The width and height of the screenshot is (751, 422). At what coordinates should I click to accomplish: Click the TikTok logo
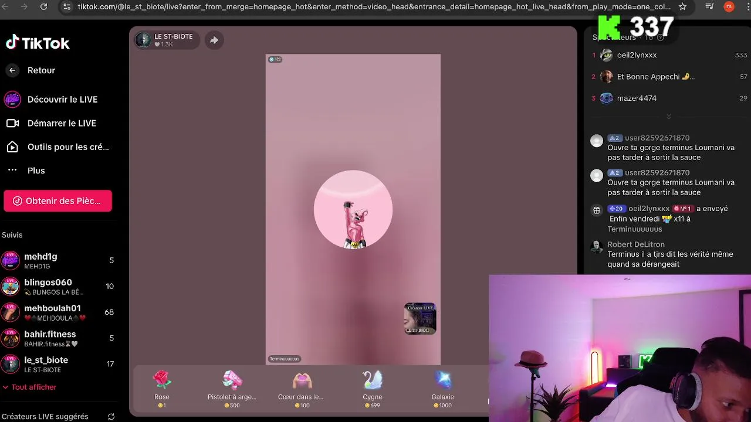38,43
